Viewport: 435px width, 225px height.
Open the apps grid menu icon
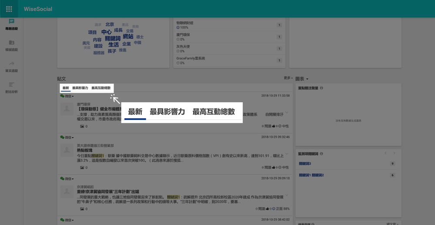[x=9, y=9]
